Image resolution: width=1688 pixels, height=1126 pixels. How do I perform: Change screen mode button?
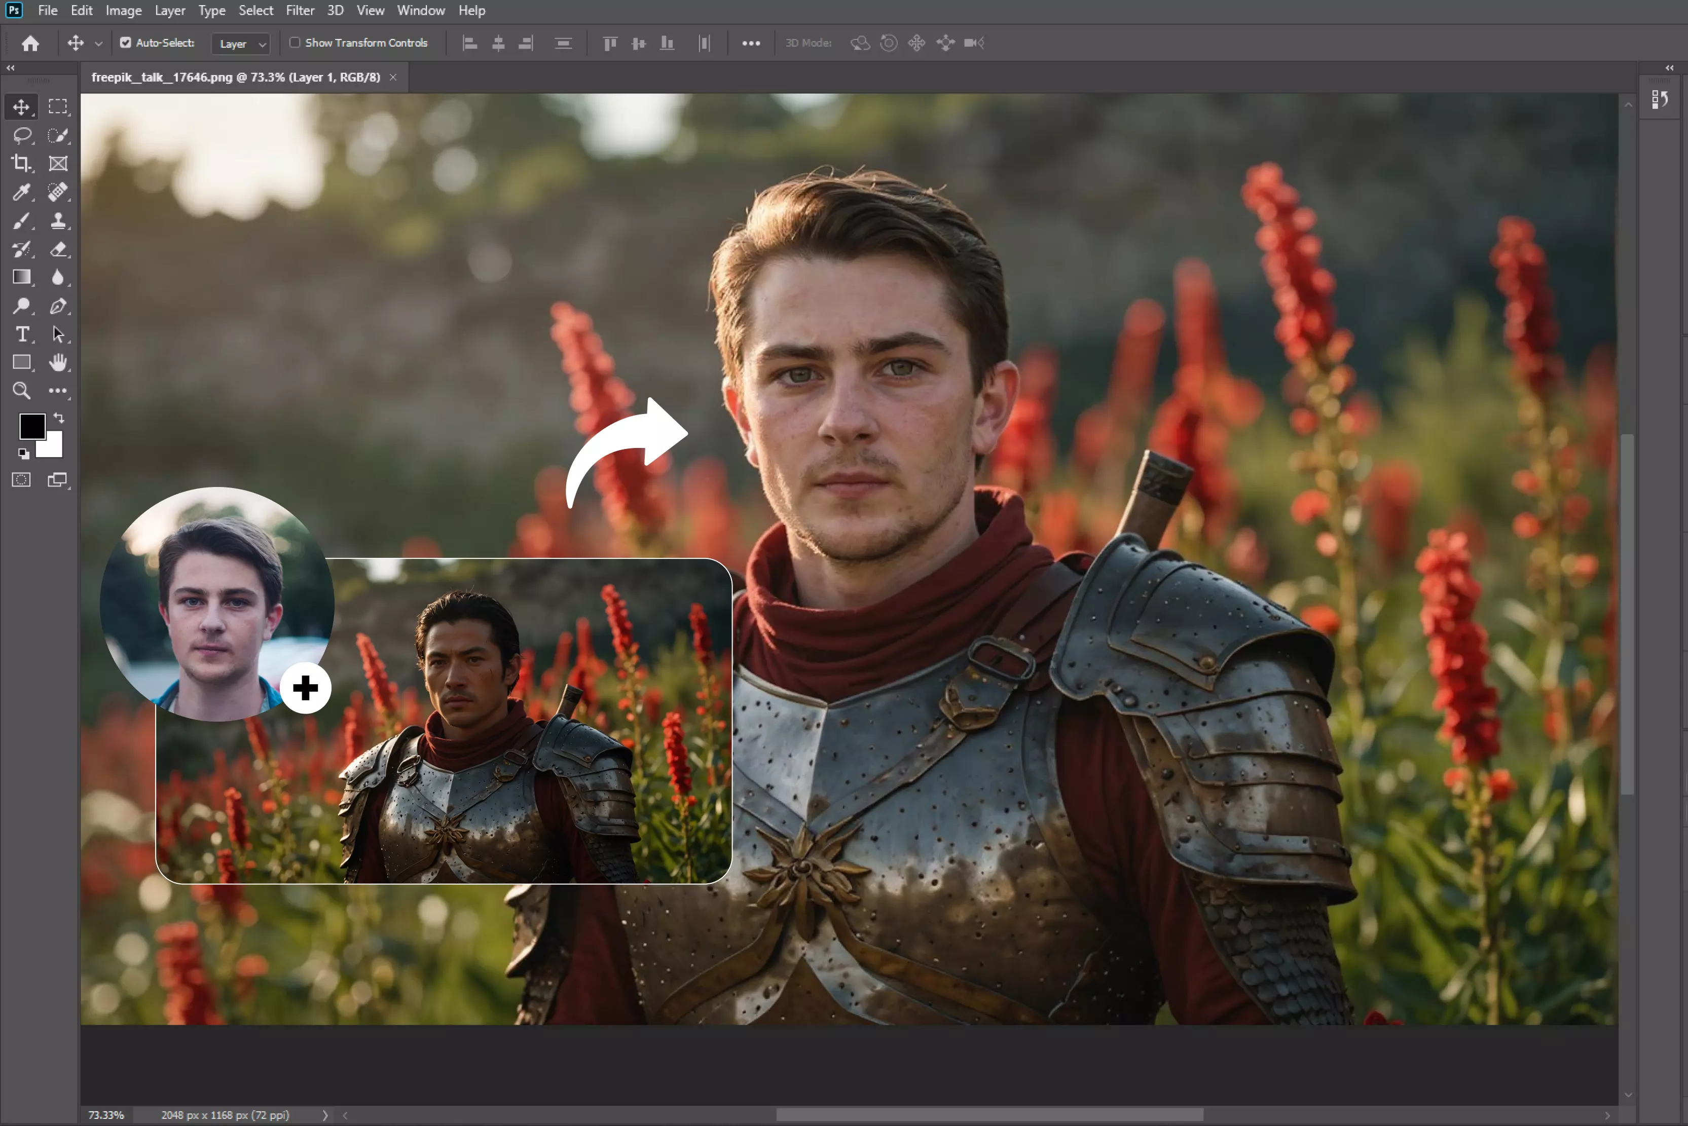pyautogui.click(x=57, y=480)
